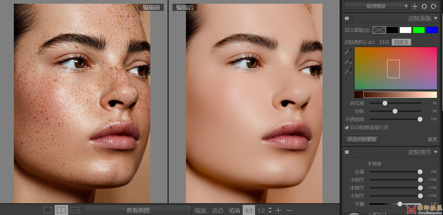Open the 应用预设 dropdown

pyautogui.click(x=377, y=6)
